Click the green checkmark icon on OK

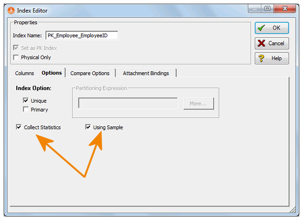tap(261, 28)
